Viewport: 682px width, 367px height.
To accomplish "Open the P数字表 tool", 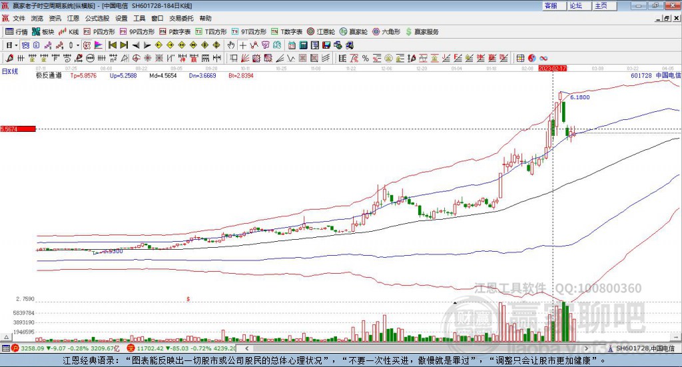I will click(x=175, y=32).
